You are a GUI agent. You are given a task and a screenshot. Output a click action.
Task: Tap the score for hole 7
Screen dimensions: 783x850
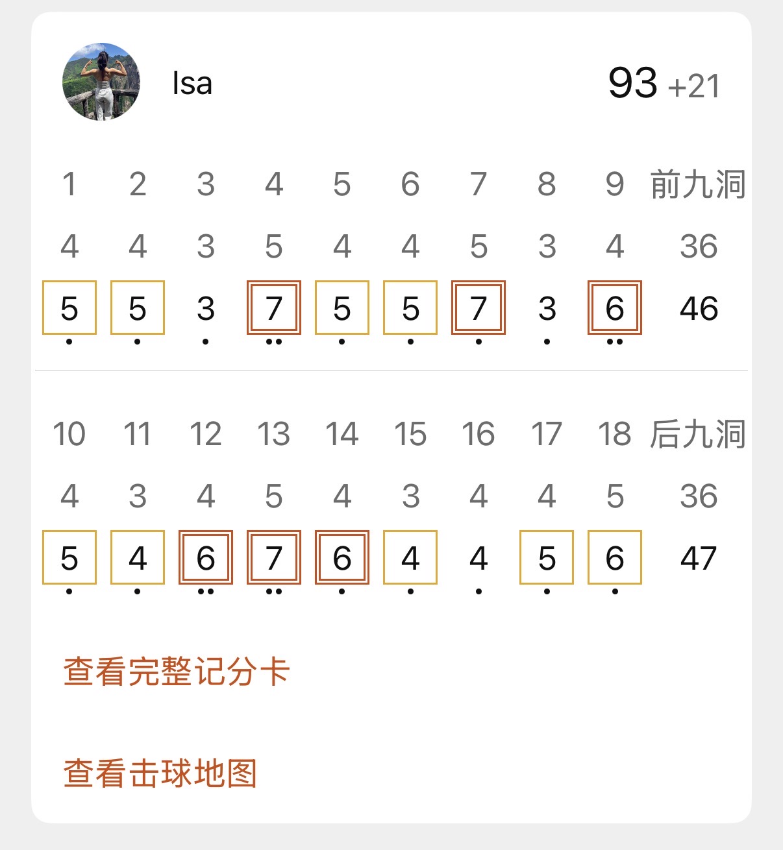[x=478, y=308]
